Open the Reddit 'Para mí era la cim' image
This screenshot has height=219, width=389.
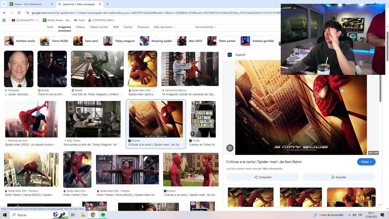[x=52, y=69]
